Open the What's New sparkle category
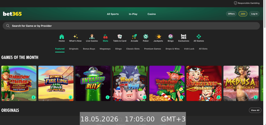Screen dimensions: 266x125 (x=75, y=38)
